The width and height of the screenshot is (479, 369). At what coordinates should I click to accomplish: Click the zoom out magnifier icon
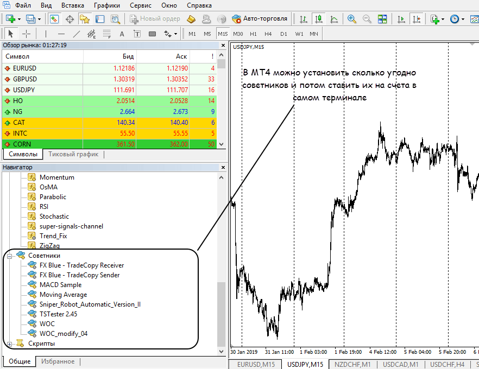(x=367, y=19)
